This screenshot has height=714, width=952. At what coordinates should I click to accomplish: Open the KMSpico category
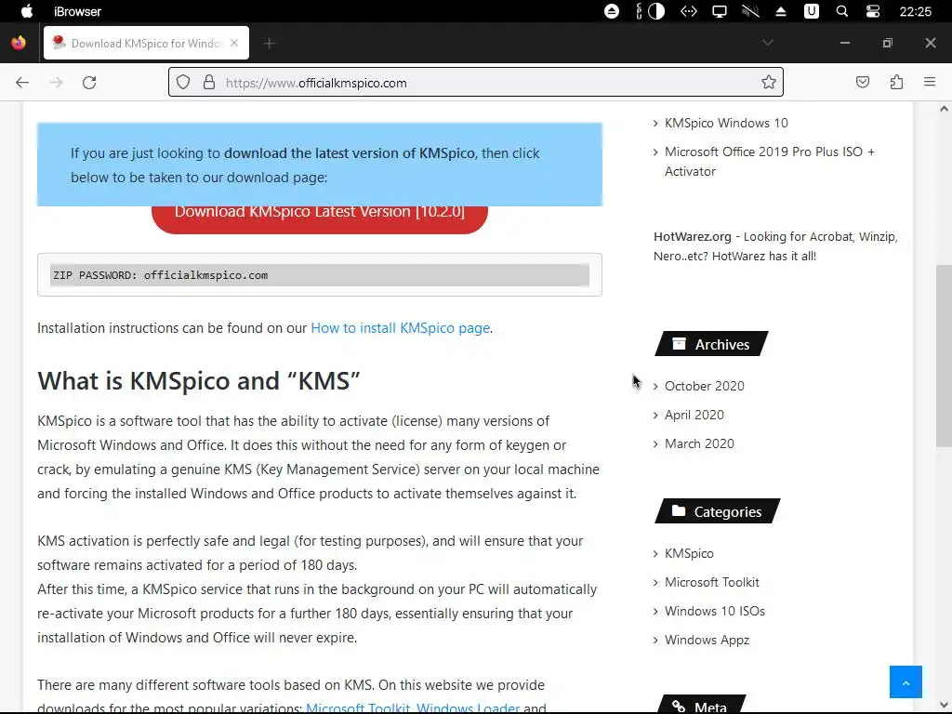(689, 553)
